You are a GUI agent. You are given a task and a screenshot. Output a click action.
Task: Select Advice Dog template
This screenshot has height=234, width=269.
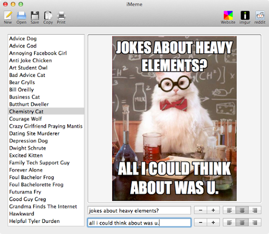click(x=46, y=39)
